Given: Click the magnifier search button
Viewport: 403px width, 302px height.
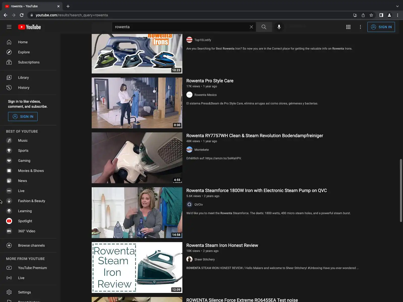Looking at the screenshot, I should 264,27.
